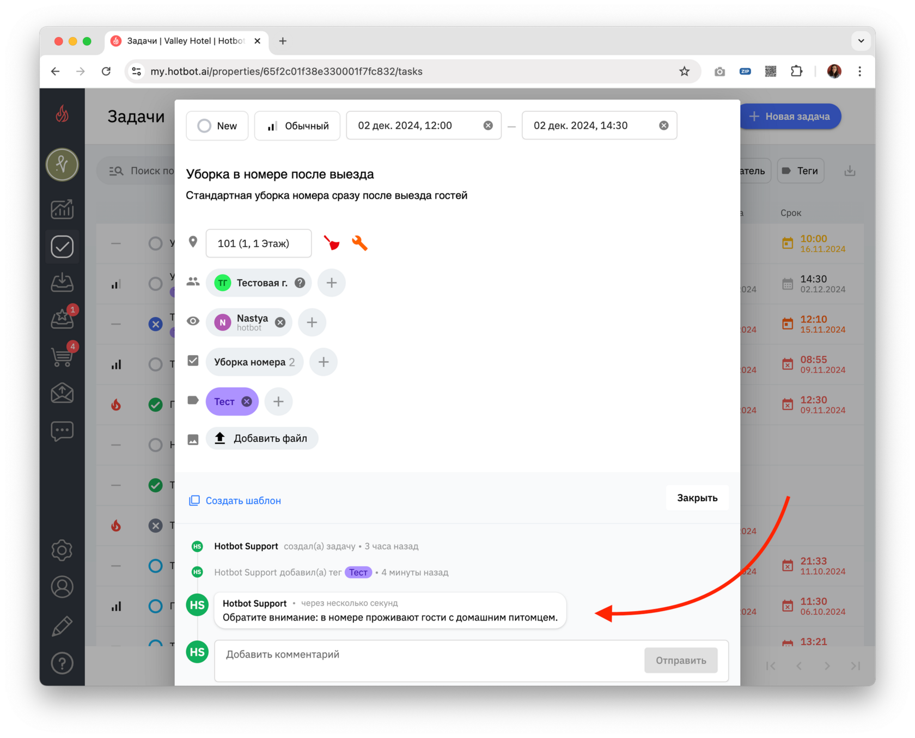The width and height of the screenshot is (915, 738).
Task: Click the Chrome profile avatar
Action: coord(834,71)
